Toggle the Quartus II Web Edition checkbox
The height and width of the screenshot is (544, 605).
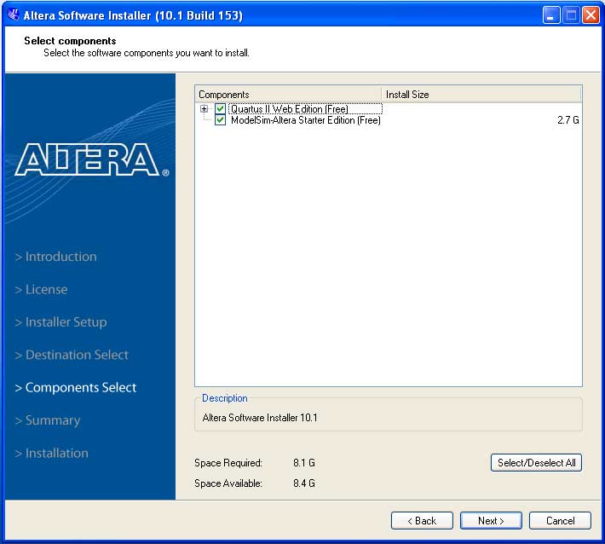[221, 109]
